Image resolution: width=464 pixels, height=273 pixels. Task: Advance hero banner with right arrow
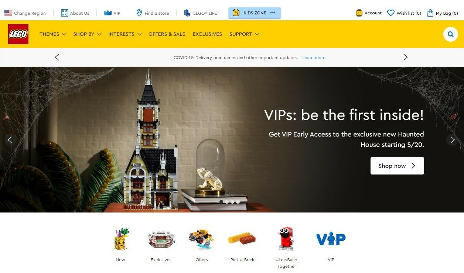(452, 140)
